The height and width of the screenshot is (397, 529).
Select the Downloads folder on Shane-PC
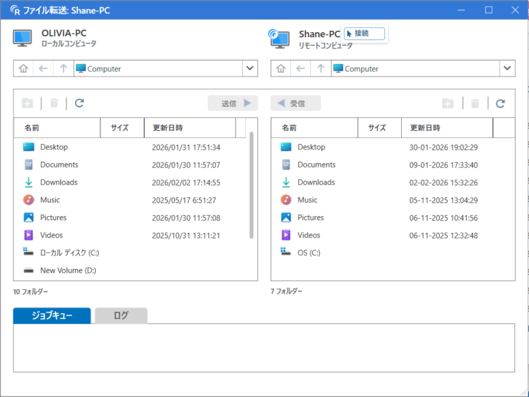click(316, 182)
